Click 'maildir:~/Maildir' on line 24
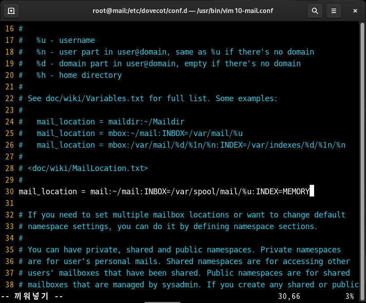The width and height of the screenshot is (366, 303). coord(146,122)
